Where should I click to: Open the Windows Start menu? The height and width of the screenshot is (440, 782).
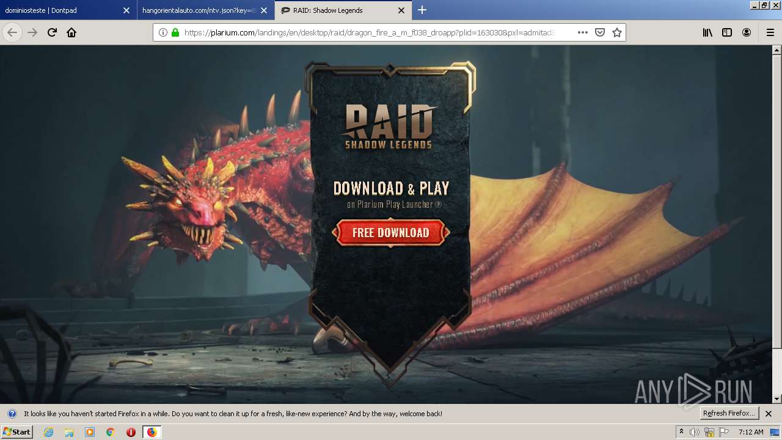click(16, 432)
